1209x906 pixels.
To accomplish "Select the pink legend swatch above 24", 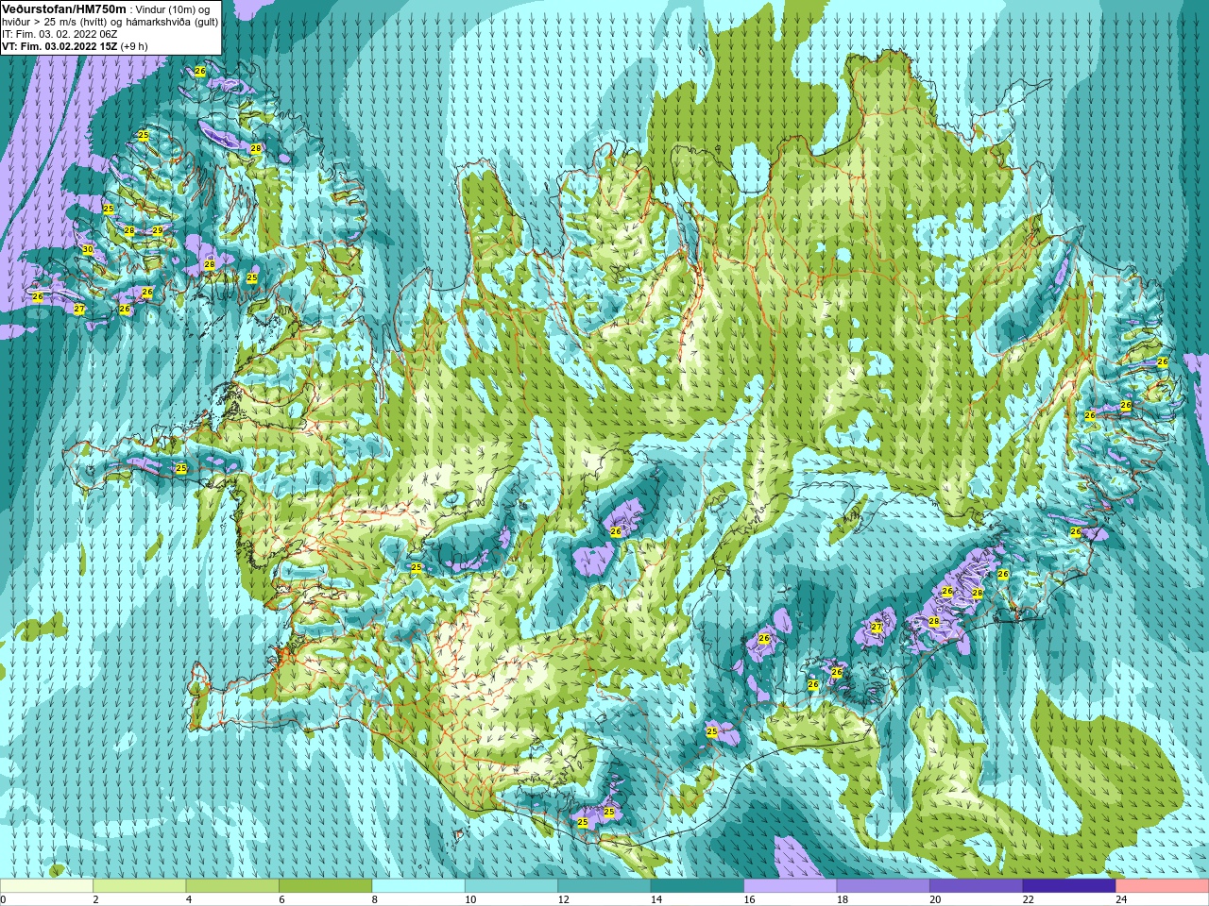I will (1163, 886).
